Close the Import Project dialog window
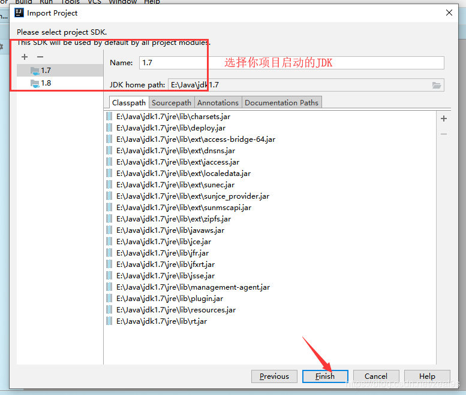 click(x=449, y=13)
